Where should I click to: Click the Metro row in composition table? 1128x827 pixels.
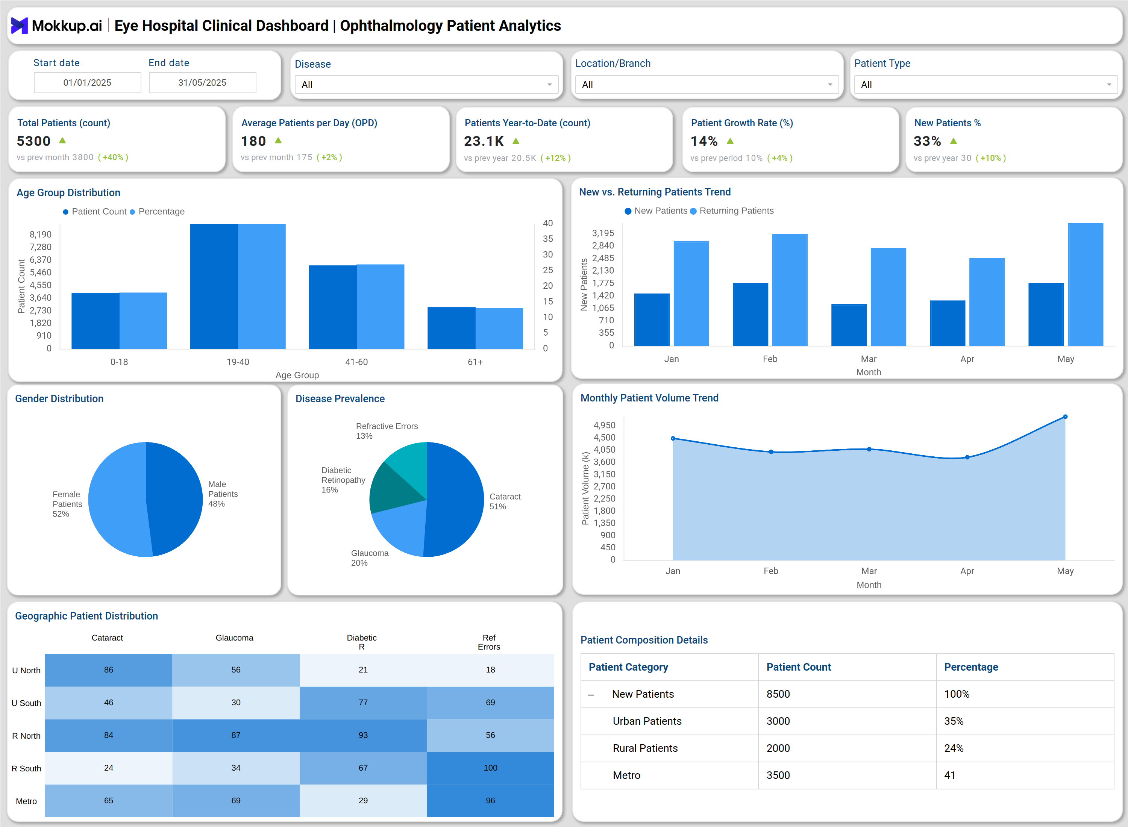(x=847, y=776)
